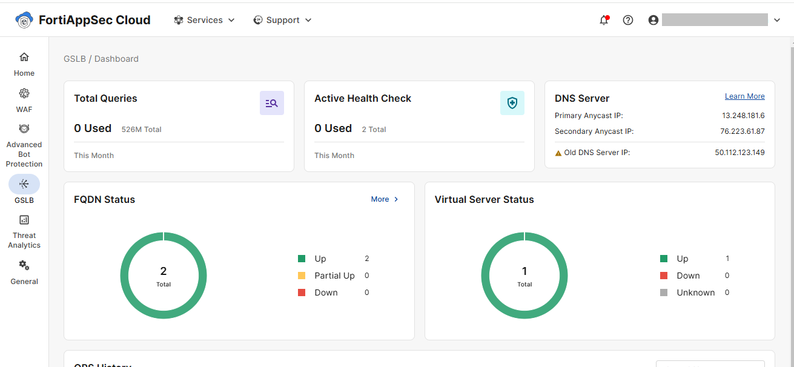Open the Home page from sidebar
This screenshot has height=367, width=794.
tap(24, 63)
